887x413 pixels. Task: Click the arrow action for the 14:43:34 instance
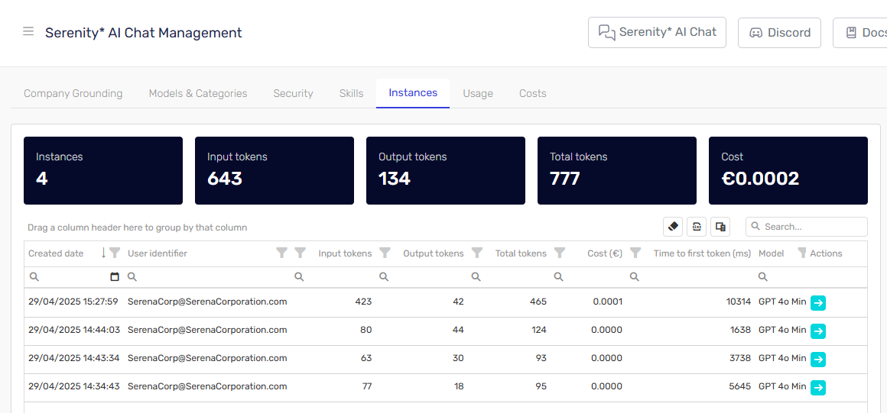[818, 360]
